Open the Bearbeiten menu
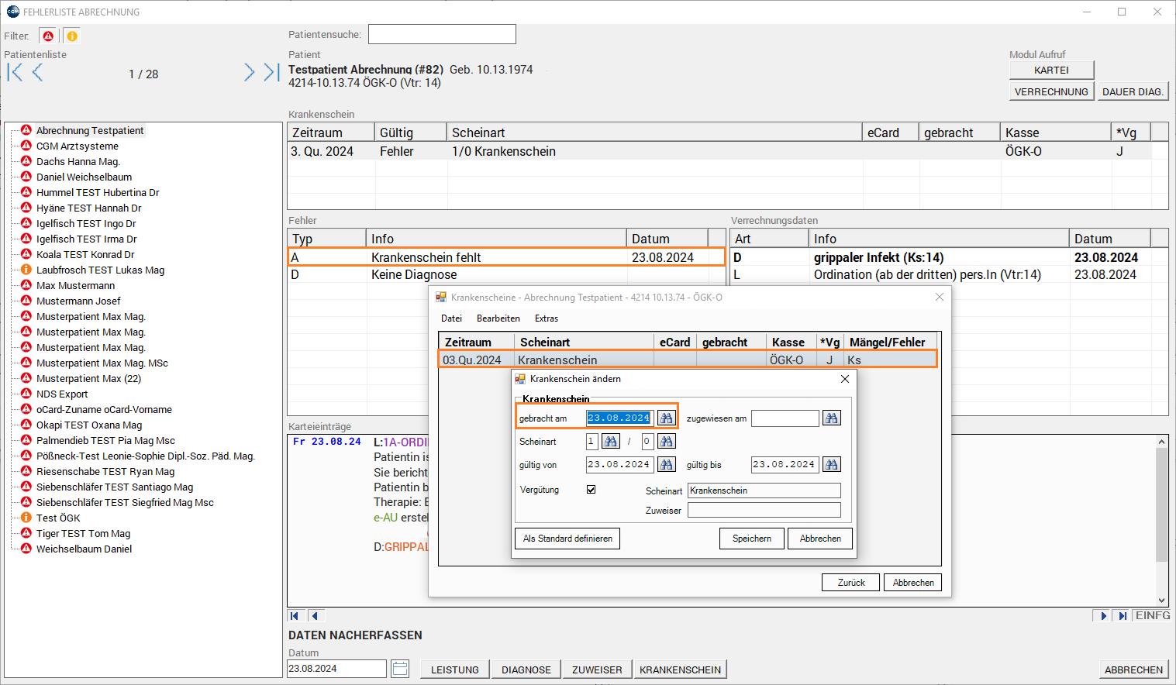 tap(498, 318)
